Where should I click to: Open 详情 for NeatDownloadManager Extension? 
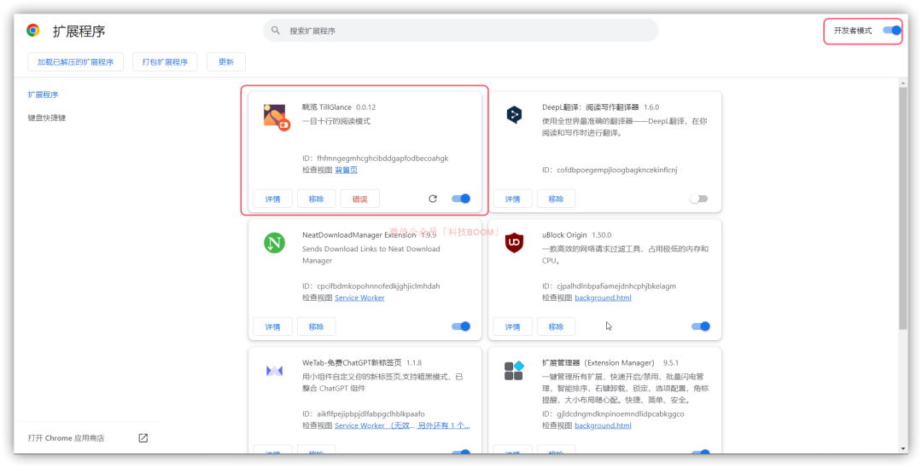273,326
